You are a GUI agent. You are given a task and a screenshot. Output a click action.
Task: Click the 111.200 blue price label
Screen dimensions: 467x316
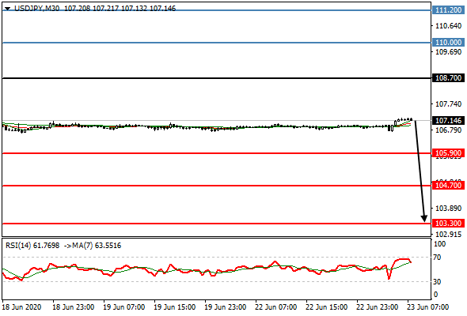[x=448, y=10]
